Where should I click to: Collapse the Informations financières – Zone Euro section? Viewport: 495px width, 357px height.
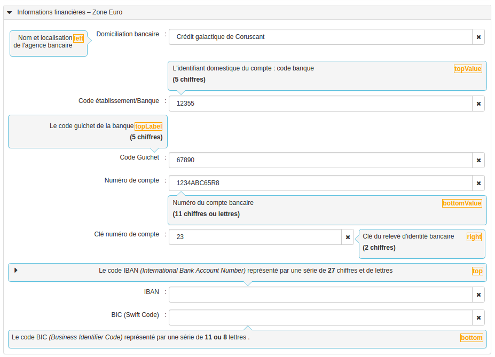(10, 12)
